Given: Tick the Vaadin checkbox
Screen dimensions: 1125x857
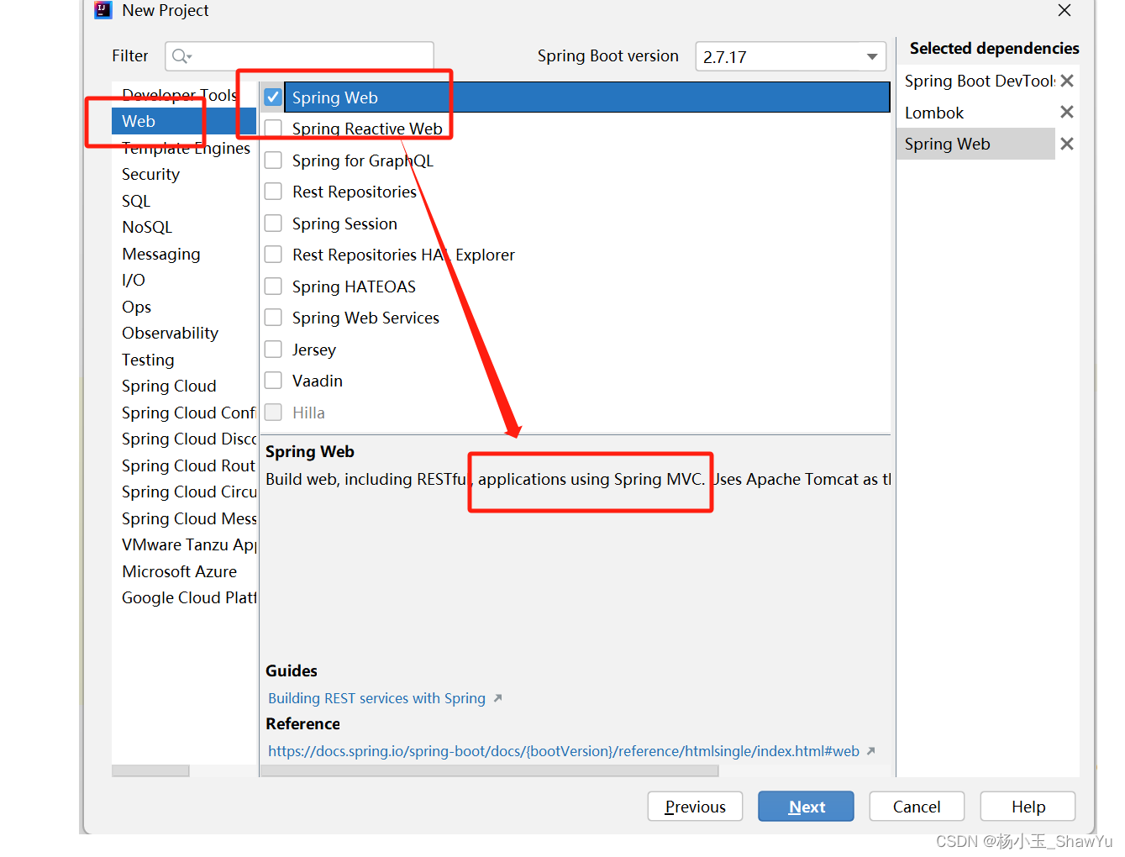Looking at the screenshot, I should pos(273,380).
